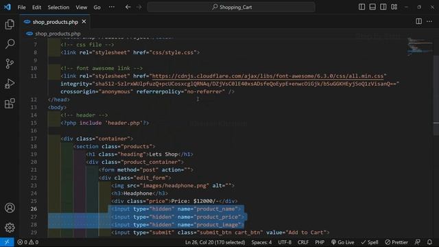Click the VS Code logo icon
This screenshot has width=439, height=247.
(x=8, y=7)
